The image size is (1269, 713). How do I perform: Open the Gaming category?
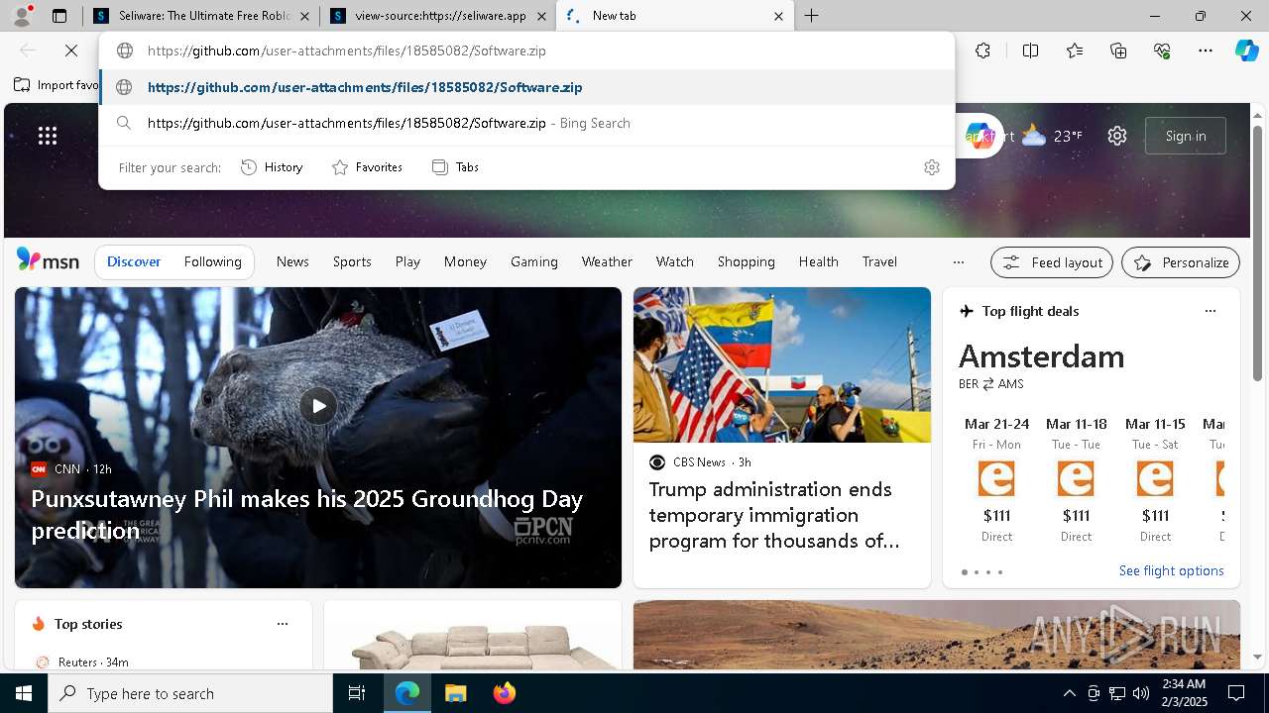coord(534,261)
